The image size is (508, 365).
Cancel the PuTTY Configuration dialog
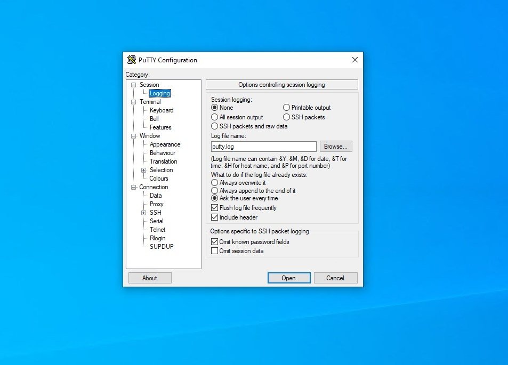tap(335, 278)
